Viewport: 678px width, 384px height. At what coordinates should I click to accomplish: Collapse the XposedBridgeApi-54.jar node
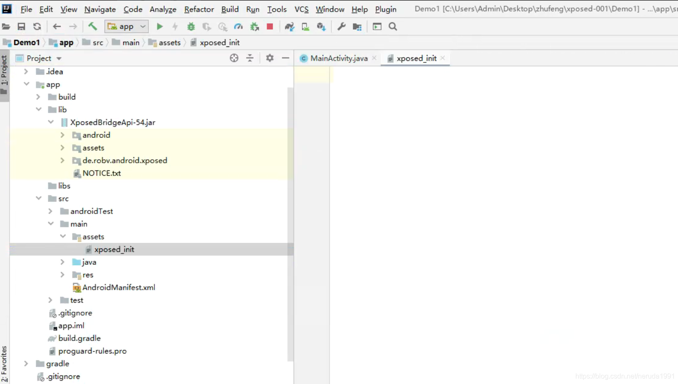click(x=51, y=122)
